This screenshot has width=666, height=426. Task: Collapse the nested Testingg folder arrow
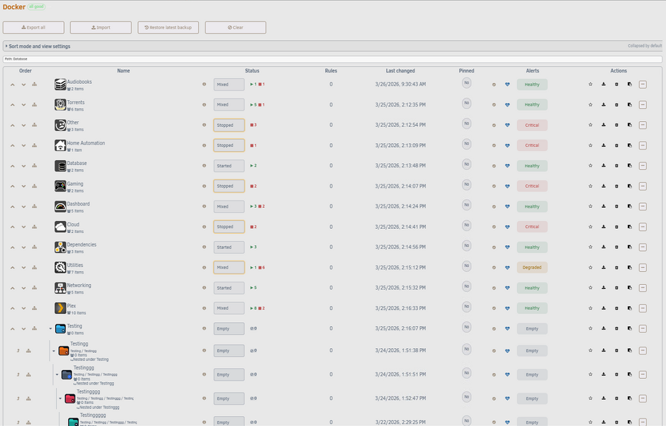tap(53, 351)
